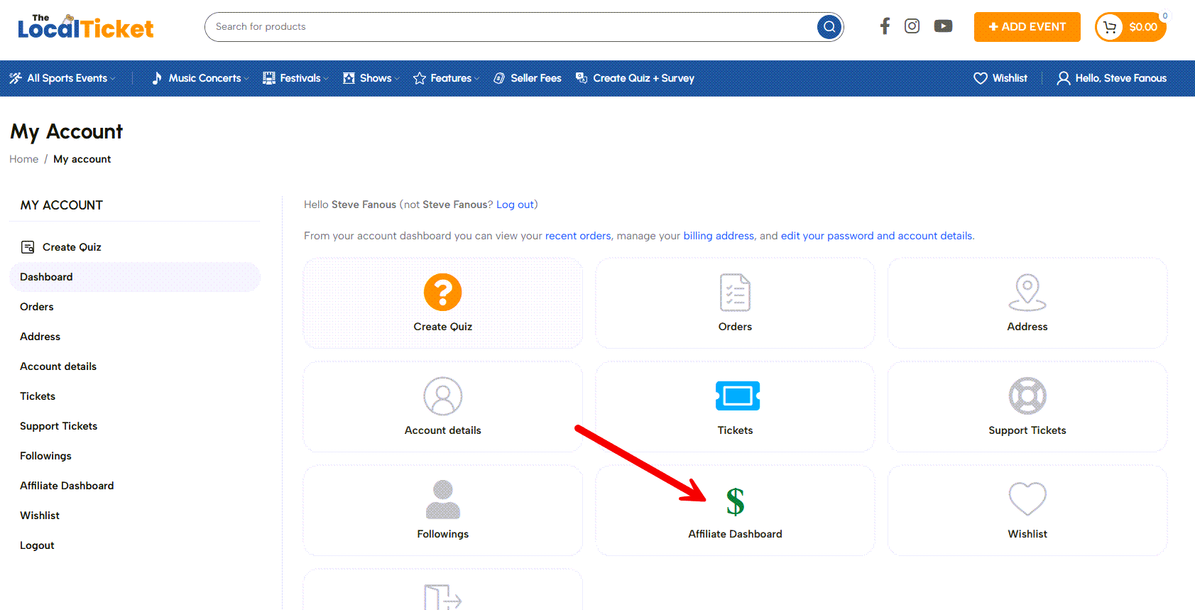Open the Instagram social icon
1195x610 pixels.
(912, 26)
